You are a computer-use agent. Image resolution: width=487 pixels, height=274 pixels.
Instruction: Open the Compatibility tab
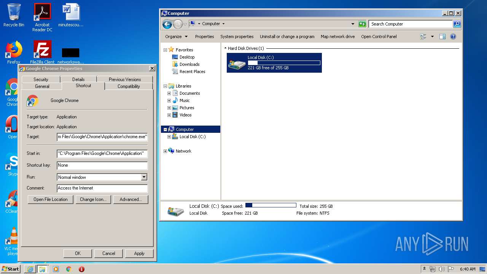coord(129,86)
